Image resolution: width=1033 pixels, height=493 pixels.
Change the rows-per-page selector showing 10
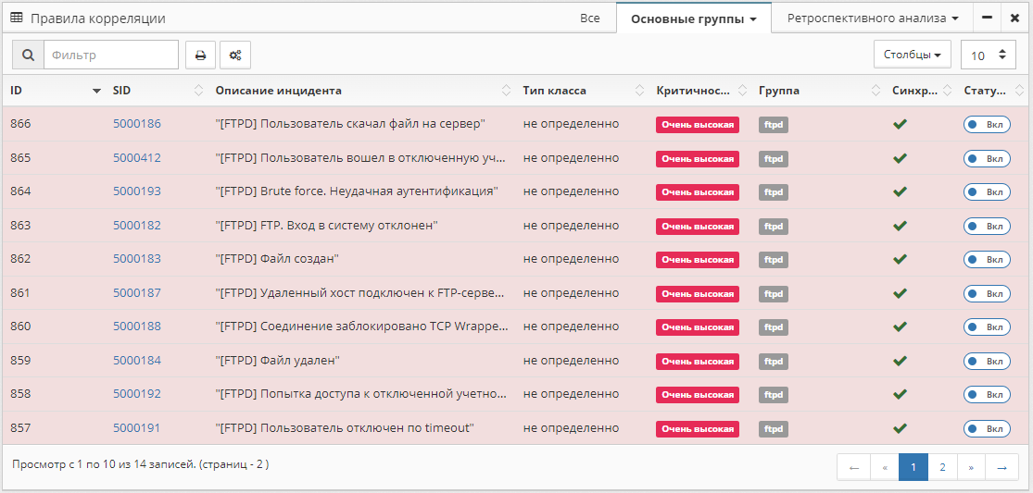(x=988, y=55)
